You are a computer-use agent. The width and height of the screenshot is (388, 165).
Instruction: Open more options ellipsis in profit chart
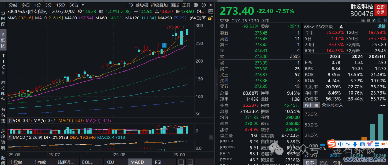[383, 105]
